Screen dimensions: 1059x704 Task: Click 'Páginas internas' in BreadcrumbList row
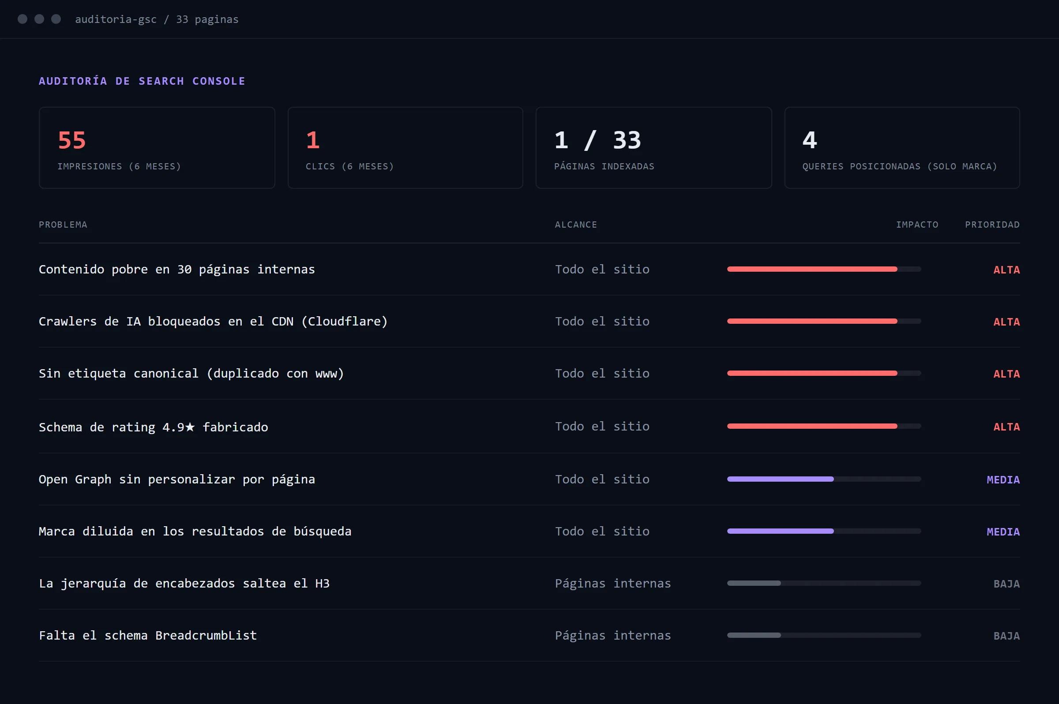click(613, 636)
